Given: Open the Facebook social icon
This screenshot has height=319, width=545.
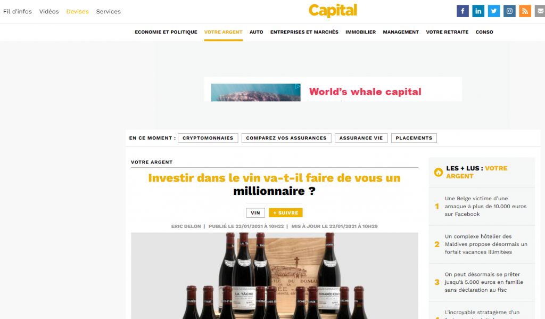Looking at the screenshot, I should (463, 11).
